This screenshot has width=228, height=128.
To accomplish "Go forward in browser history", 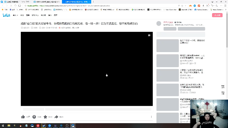I will [7, 6].
